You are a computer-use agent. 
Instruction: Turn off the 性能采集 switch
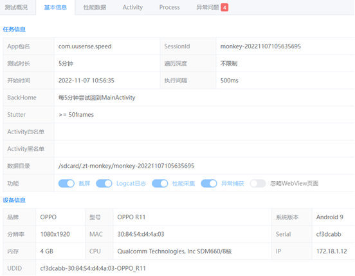[160, 183]
